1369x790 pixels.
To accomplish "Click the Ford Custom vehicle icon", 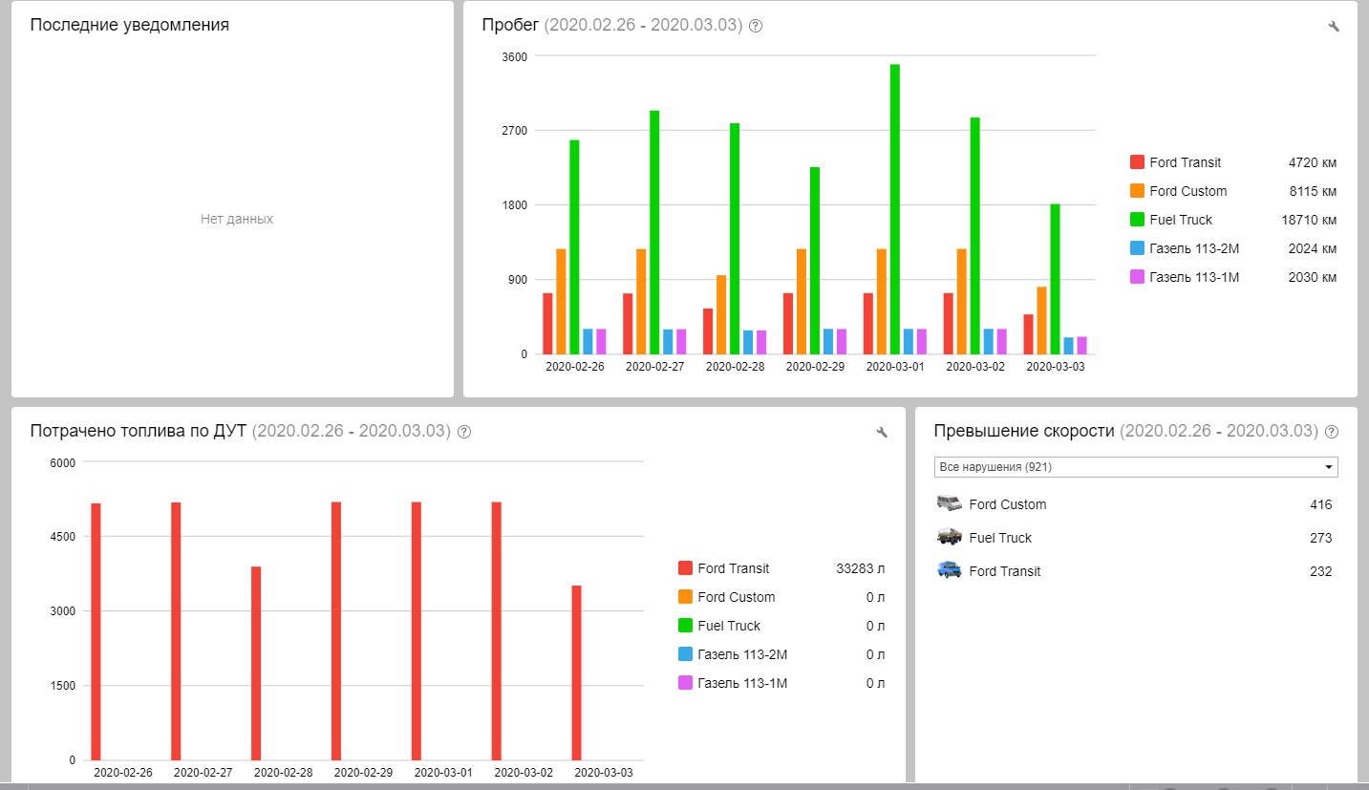I will click(949, 503).
